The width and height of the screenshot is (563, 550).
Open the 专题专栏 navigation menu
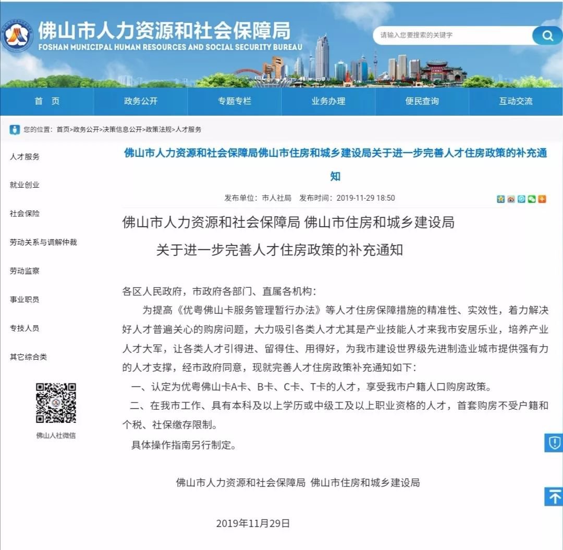click(235, 101)
